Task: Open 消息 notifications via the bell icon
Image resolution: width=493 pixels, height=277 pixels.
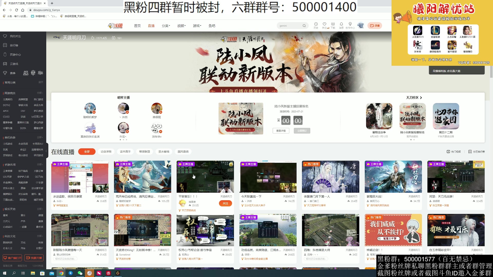Action: pos(341,25)
